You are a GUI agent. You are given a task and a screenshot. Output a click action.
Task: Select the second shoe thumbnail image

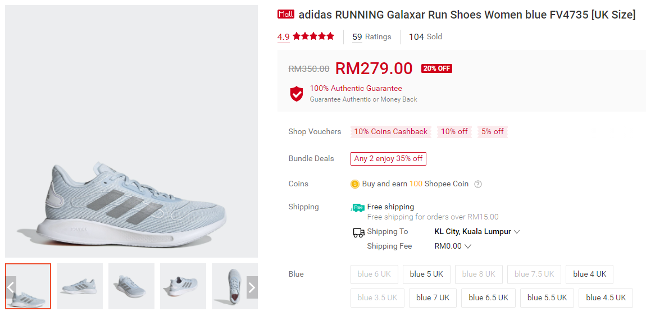pyautogui.click(x=80, y=286)
